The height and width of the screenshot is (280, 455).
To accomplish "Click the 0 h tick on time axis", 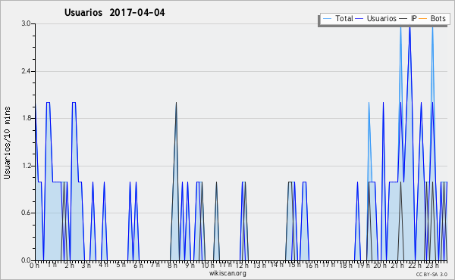I will [34, 265].
